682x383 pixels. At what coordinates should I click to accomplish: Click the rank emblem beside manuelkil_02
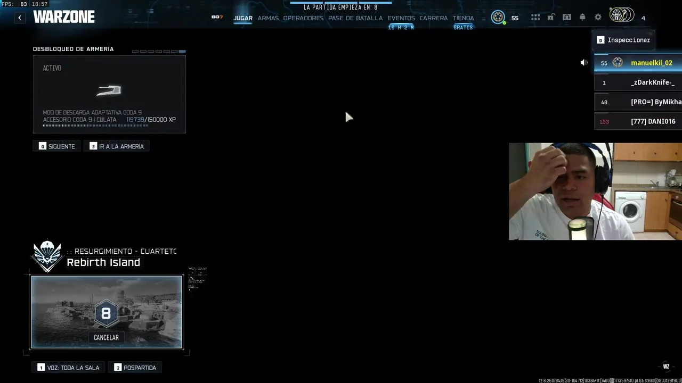tap(618, 63)
